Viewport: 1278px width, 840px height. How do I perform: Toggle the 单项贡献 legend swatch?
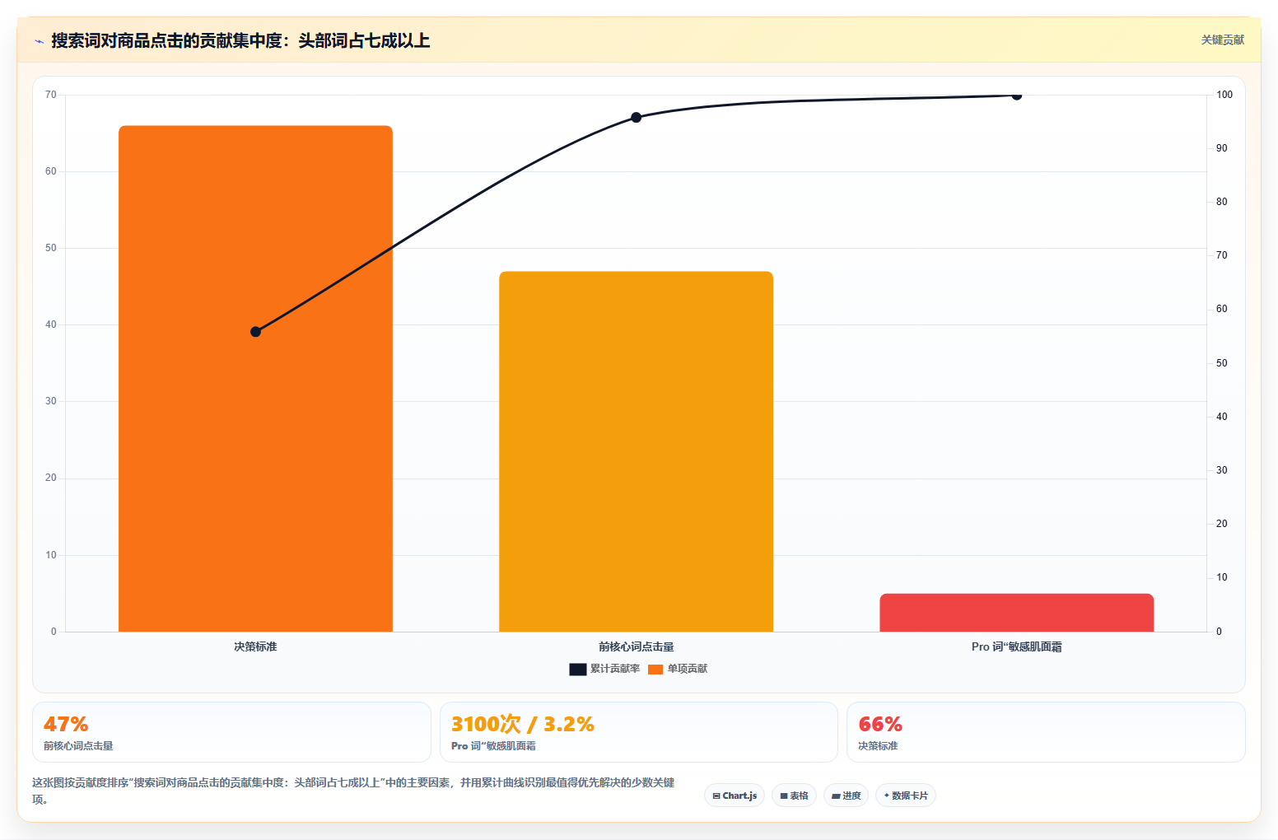[x=655, y=669]
